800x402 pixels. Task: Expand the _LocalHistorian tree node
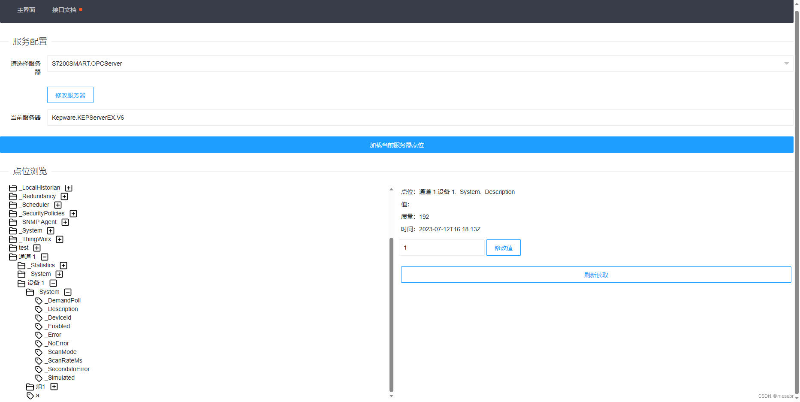point(69,188)
